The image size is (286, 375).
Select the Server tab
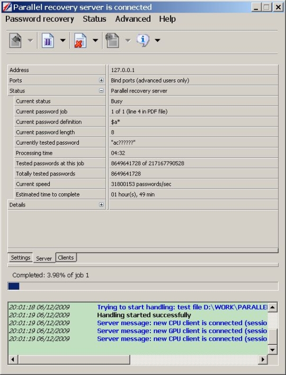pyautogui.click(x=44, y=258)
